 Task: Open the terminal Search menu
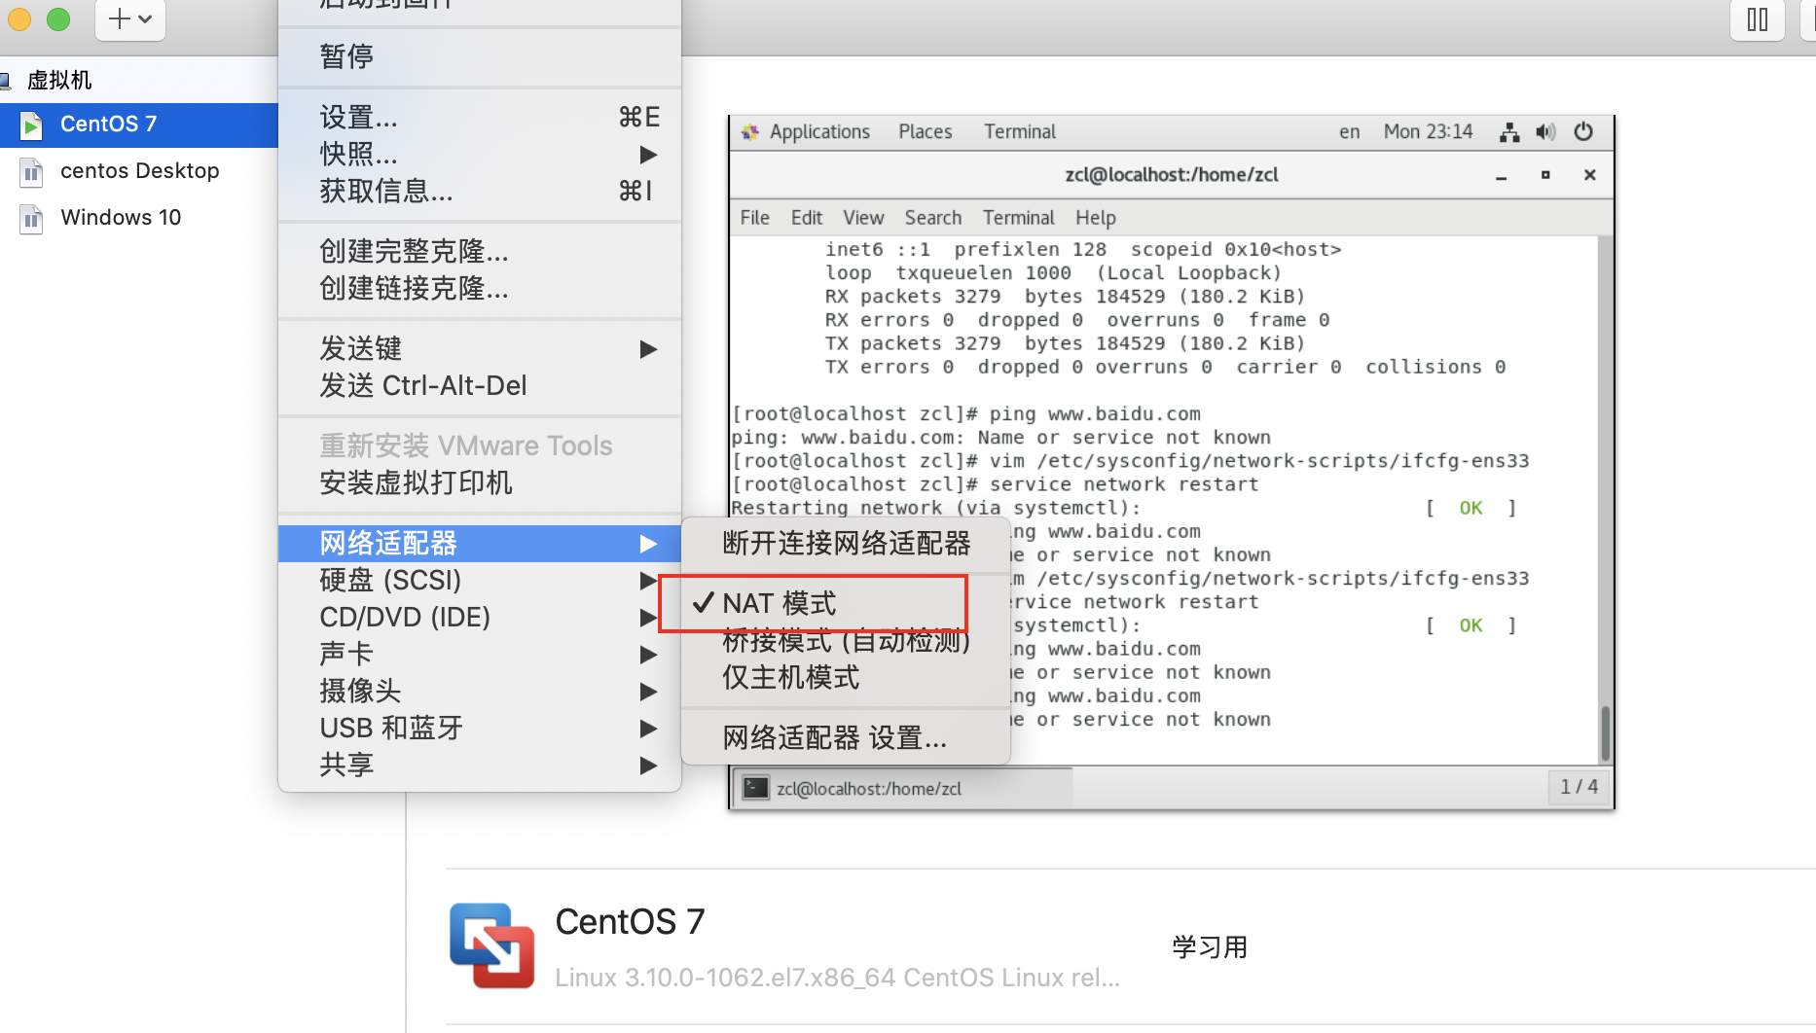pos(933,218)
